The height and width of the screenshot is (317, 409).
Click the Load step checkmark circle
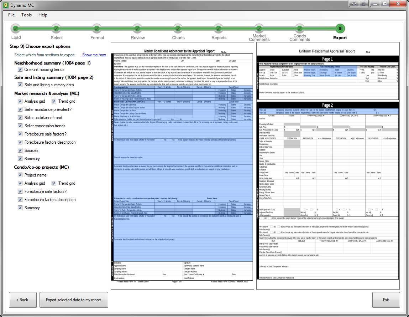[x=16, y=29]
